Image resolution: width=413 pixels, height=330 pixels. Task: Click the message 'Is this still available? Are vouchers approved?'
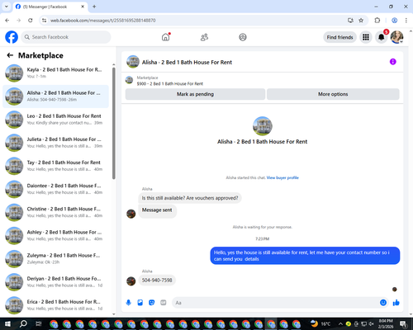click(190, 198)
